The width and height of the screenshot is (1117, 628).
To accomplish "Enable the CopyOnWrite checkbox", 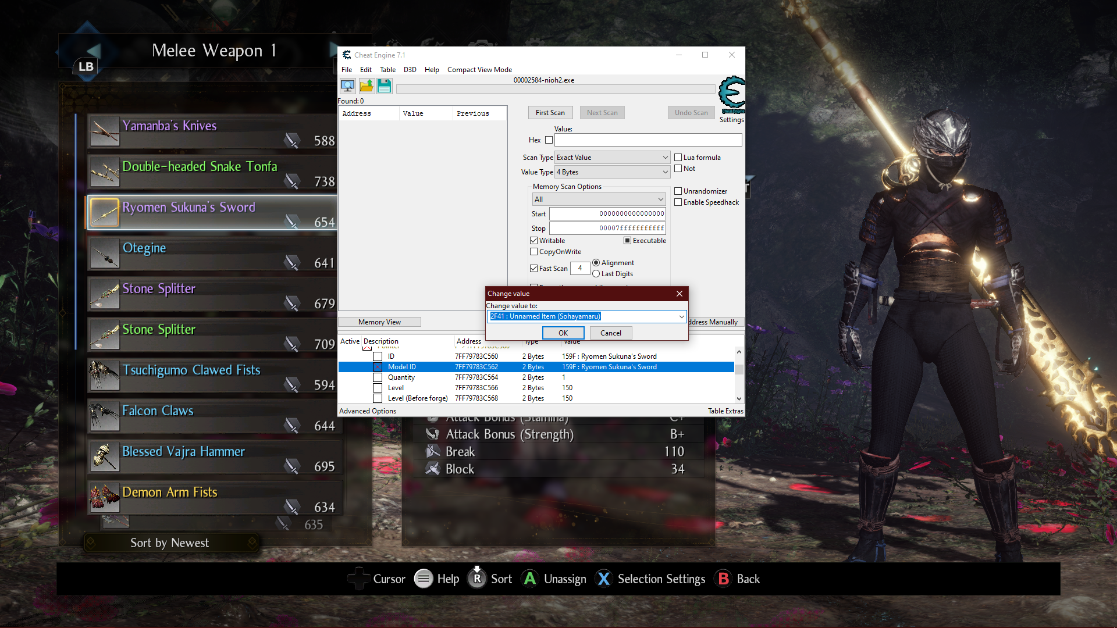I will 533,251.
